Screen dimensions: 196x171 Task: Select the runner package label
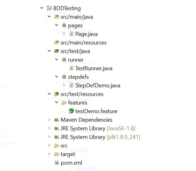click(x=76, y=60)
